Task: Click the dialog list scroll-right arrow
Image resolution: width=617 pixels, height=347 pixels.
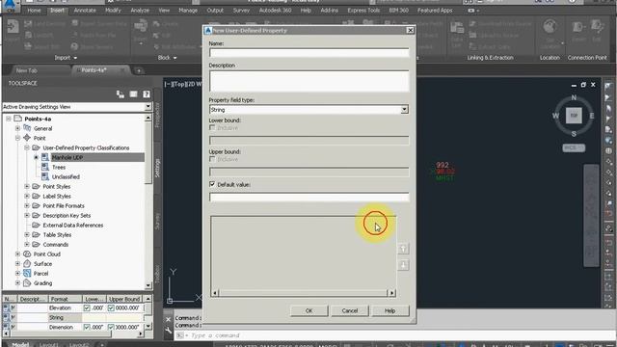Action: tap(392, 293)
